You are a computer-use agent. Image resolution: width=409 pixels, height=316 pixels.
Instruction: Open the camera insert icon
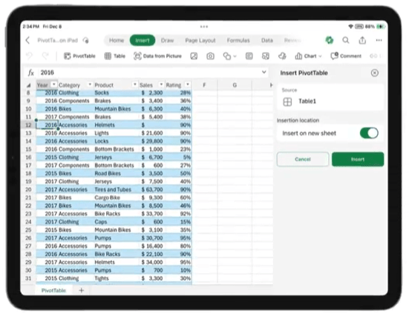[210, 56]
